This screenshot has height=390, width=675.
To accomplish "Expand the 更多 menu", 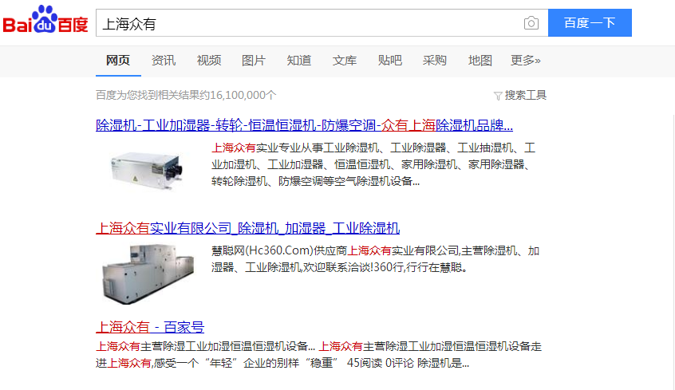I will coord(526,61).
